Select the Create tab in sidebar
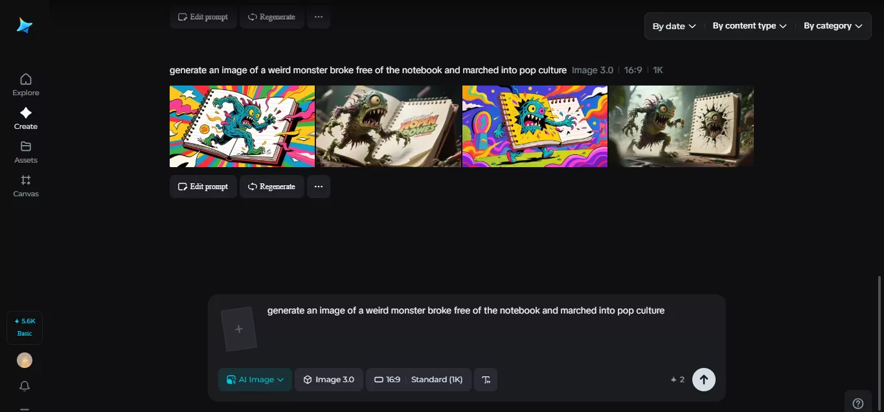This screenshot has width=884, height=412. click(x=26, y=119)
